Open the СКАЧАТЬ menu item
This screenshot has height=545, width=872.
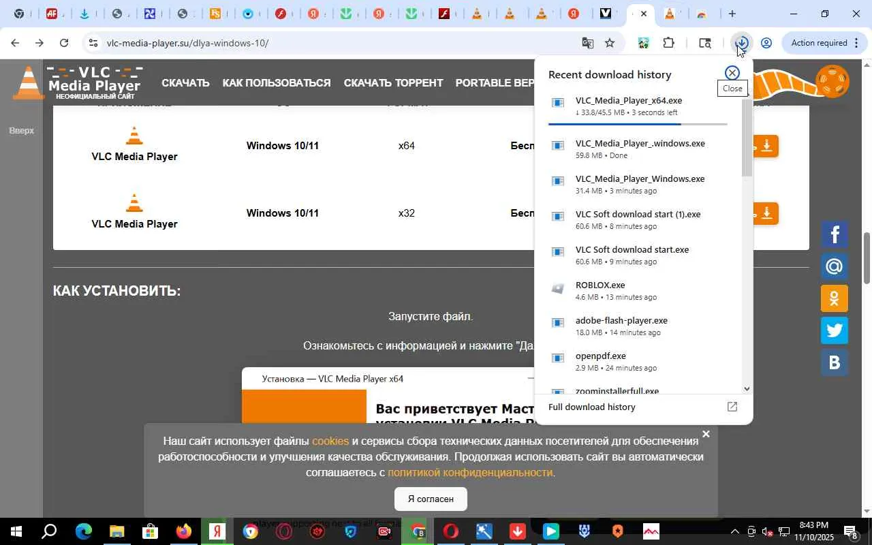(x=185, y=83)
